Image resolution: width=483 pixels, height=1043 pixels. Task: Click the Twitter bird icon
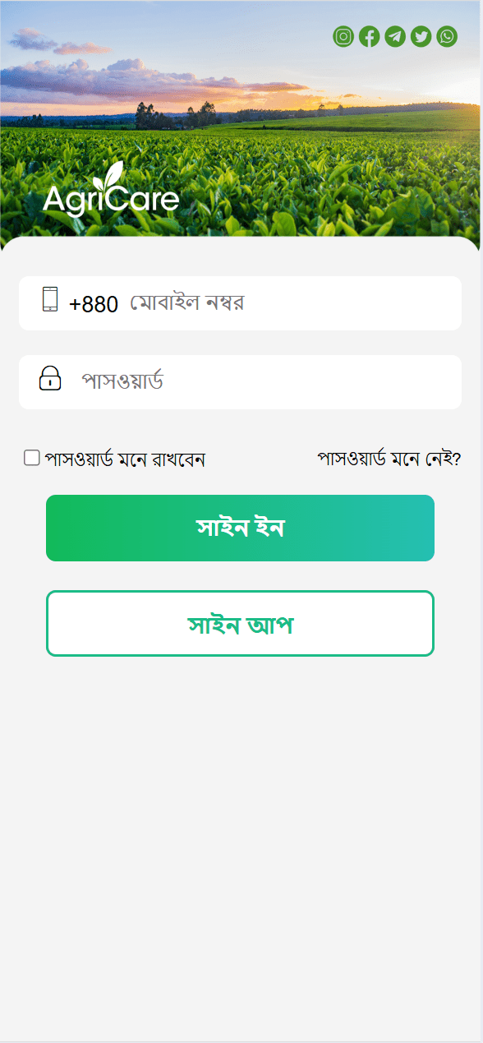point(421,36)
